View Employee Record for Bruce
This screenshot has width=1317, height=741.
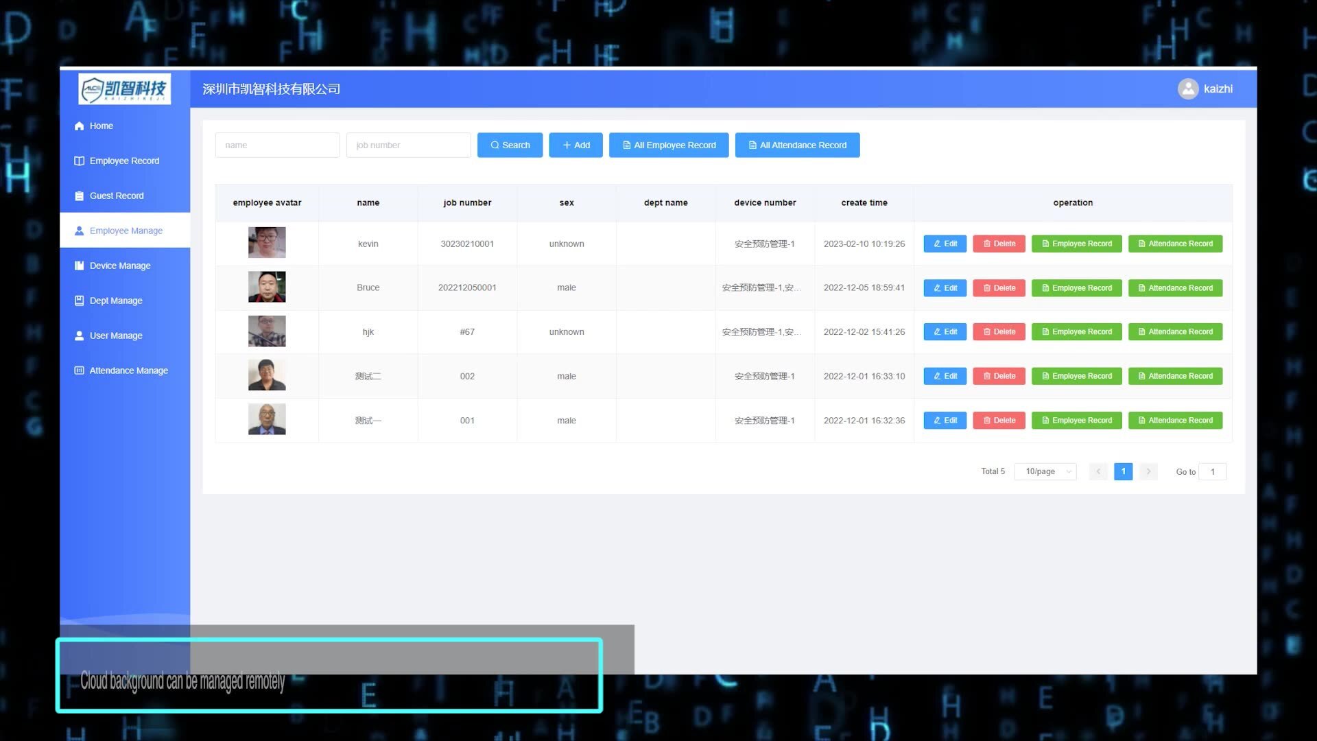pyautogui.click(x=1076, y=287)
